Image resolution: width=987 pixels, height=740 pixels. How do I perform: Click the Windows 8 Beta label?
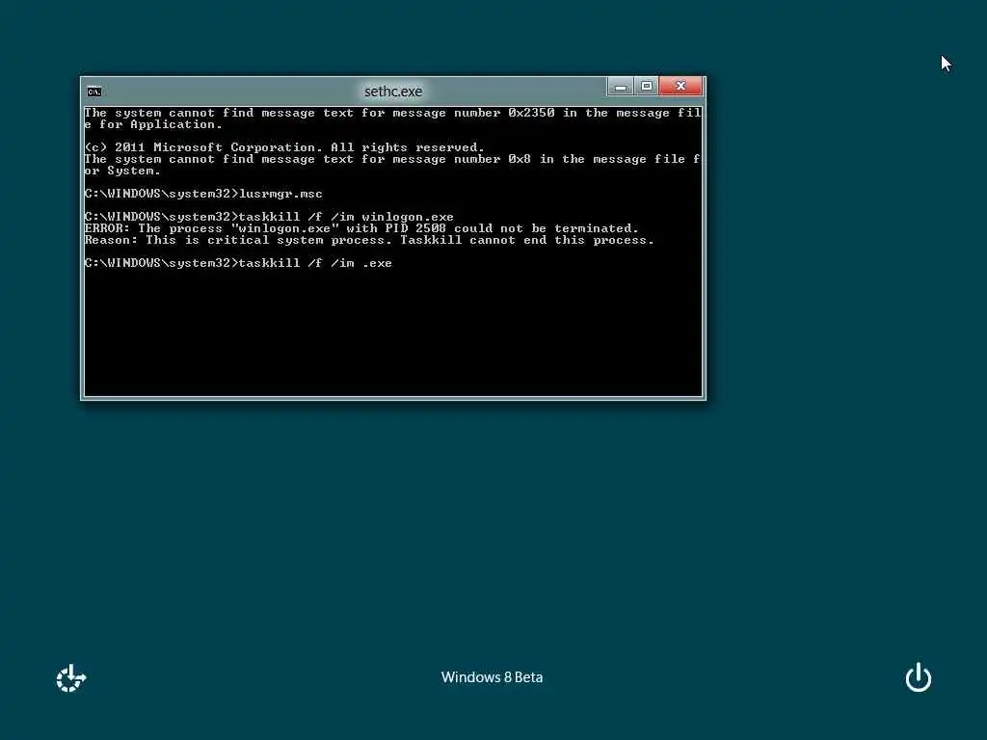pyautogui.click(x=493, y=677)
